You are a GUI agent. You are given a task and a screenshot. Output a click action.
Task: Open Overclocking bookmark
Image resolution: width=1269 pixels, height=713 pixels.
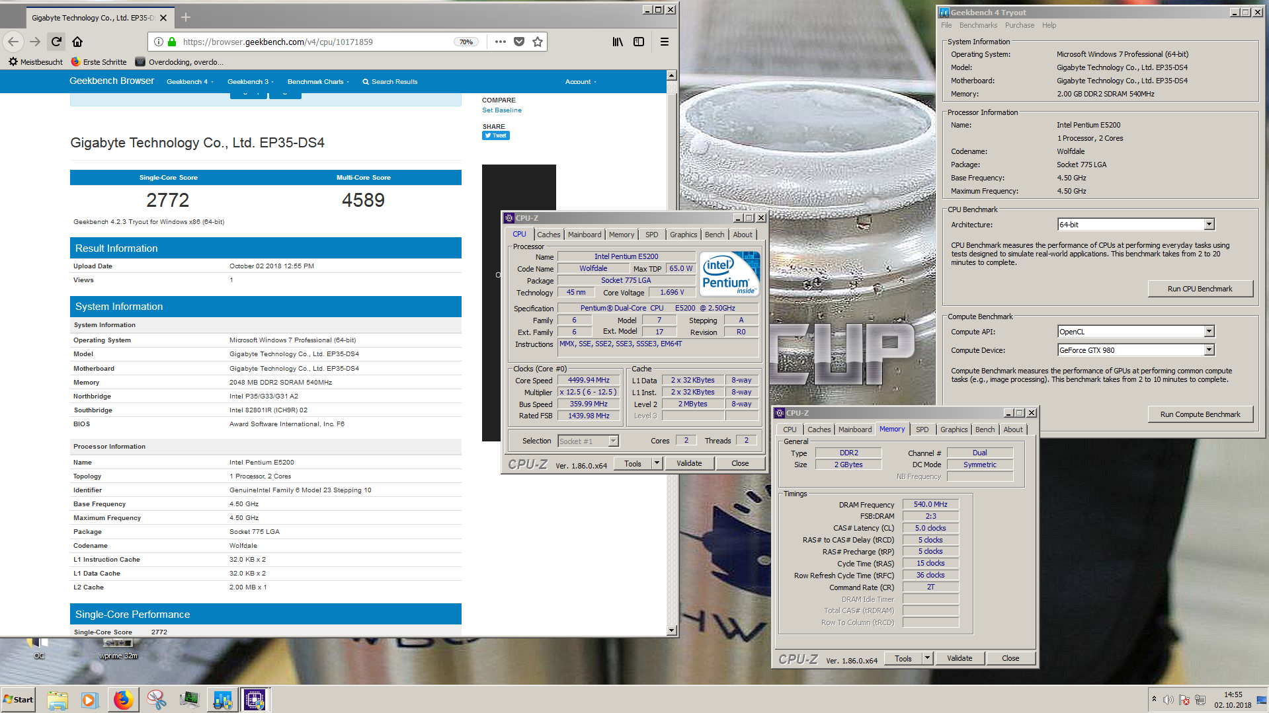[x=179, y=62]
